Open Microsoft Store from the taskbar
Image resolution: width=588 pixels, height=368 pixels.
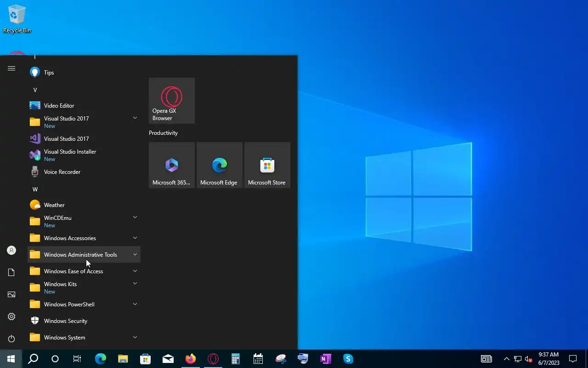tap(145, 359)
